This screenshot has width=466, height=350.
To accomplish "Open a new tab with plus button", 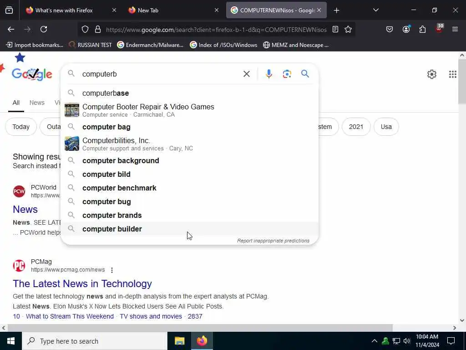I will 336,10.
